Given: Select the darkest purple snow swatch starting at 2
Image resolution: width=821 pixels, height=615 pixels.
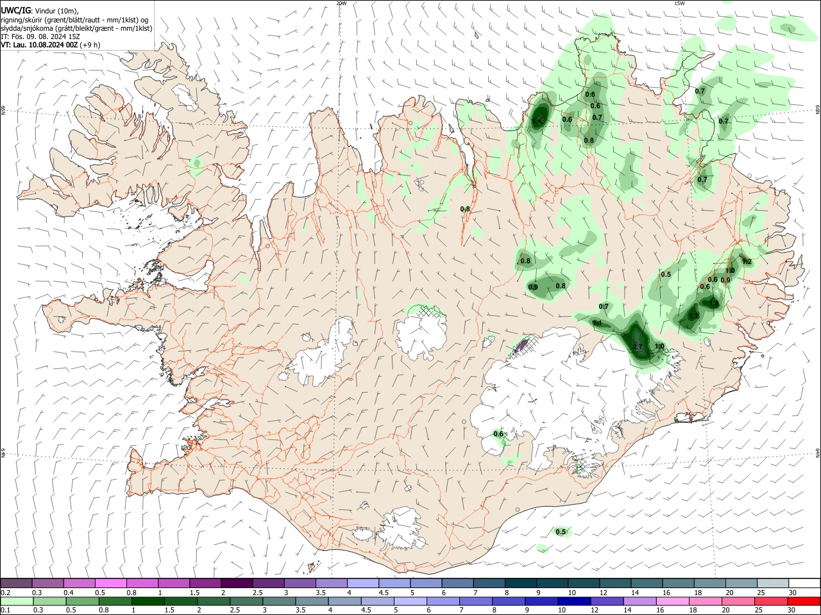Looking at the screenshot, I should (x=237, y=583).
